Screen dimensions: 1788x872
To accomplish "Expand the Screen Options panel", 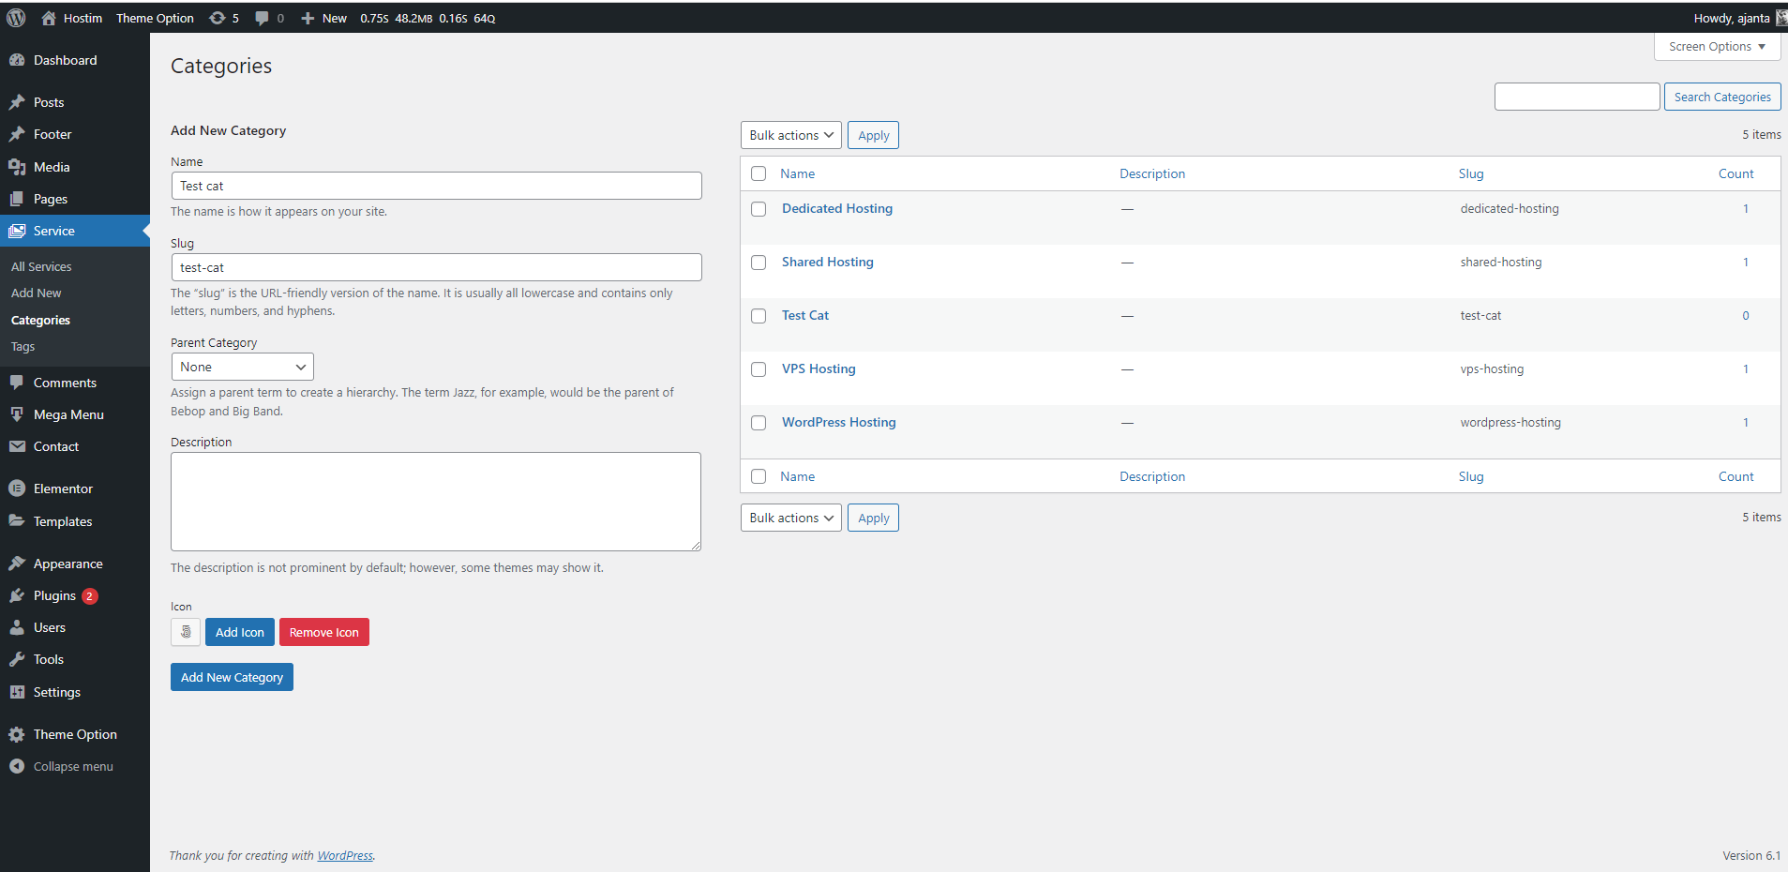I will click(x=1716, y=46).
